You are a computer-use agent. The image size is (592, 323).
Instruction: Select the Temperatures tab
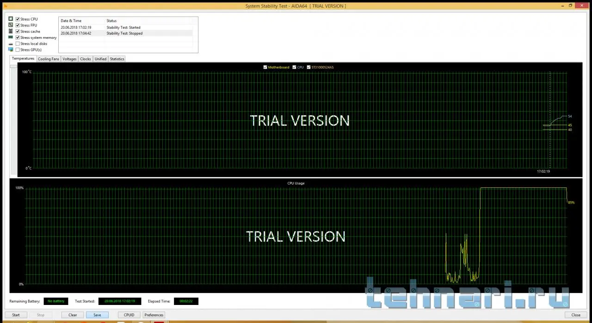pos(23,59)
